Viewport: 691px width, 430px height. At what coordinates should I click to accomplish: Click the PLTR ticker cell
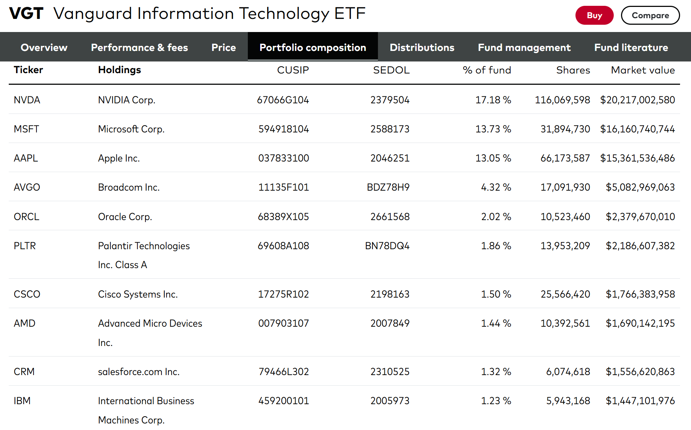(x=25, y=246)
